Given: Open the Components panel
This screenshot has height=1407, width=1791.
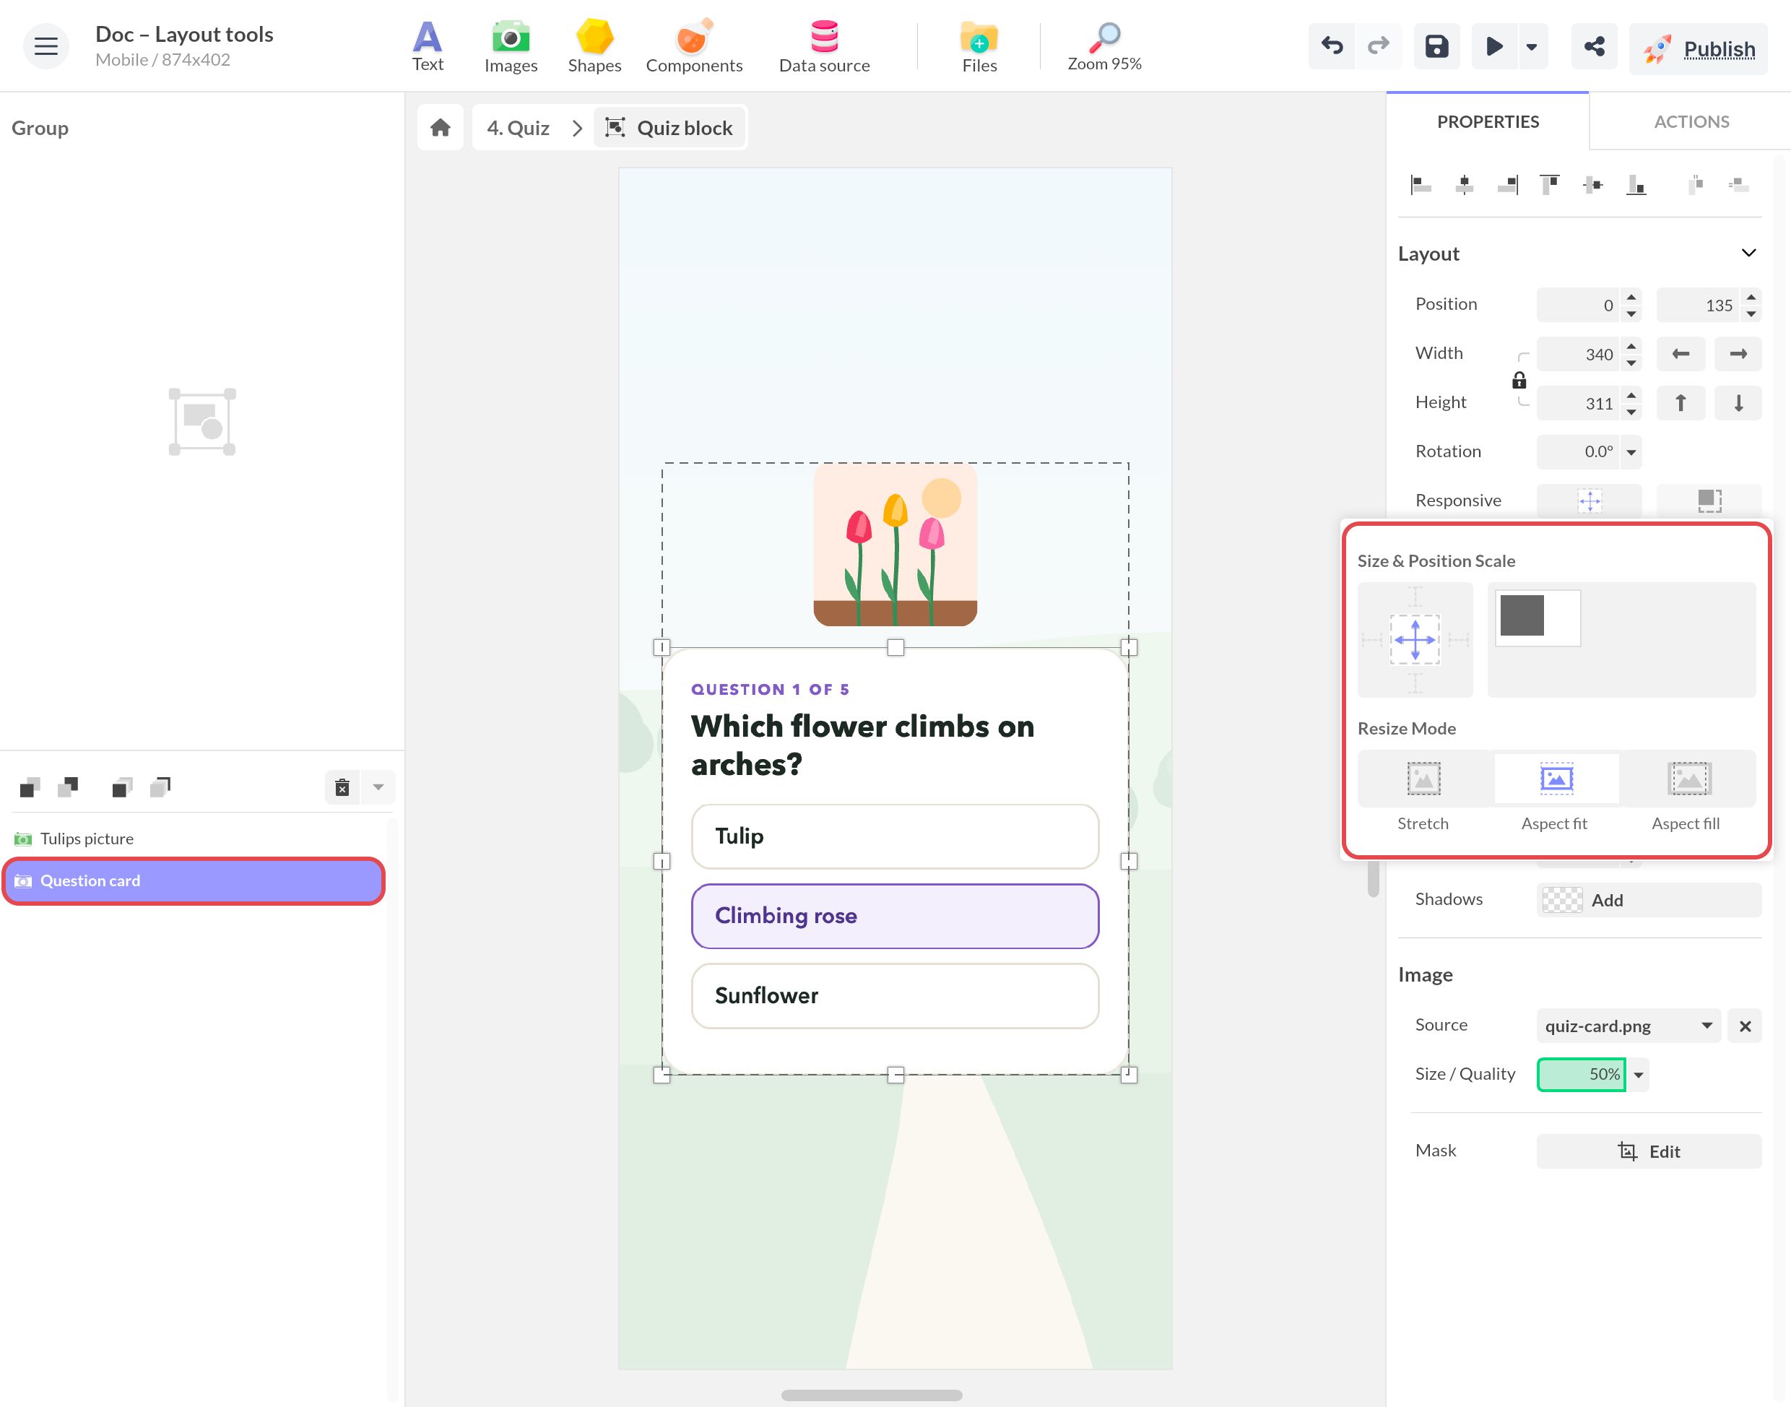Looking at the screenshot, I should click(693, 46).
